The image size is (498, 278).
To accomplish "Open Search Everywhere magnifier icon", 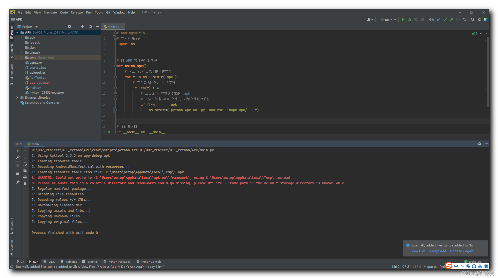I will pos(472,20).
